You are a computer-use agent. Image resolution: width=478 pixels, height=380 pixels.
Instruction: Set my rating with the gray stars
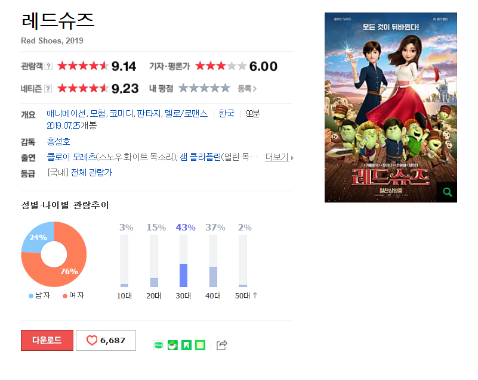(204, 88)
